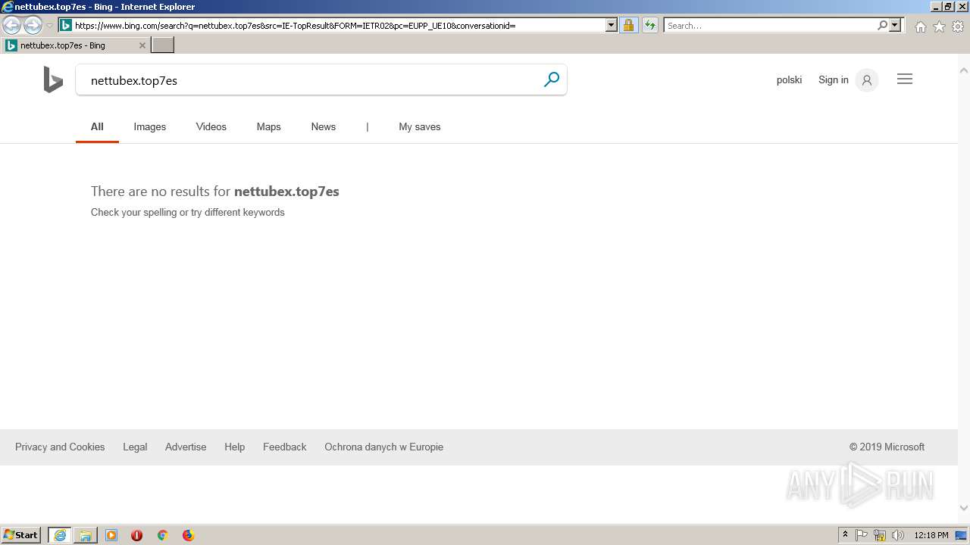Open Legal footer link
This screenshot has height=545, width=970.
(x=135, y=447)
